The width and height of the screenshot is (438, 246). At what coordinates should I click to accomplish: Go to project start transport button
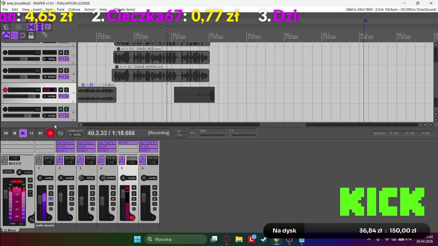point(6,133)
